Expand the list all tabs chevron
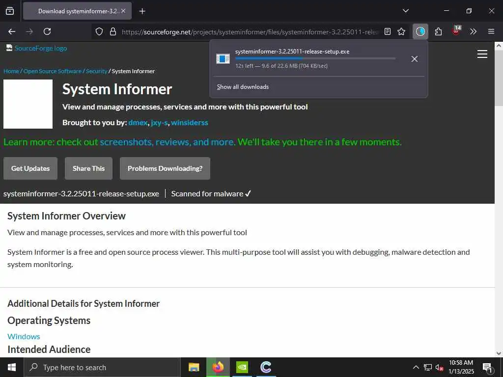 pyautogui.click(x=405, y=11)
